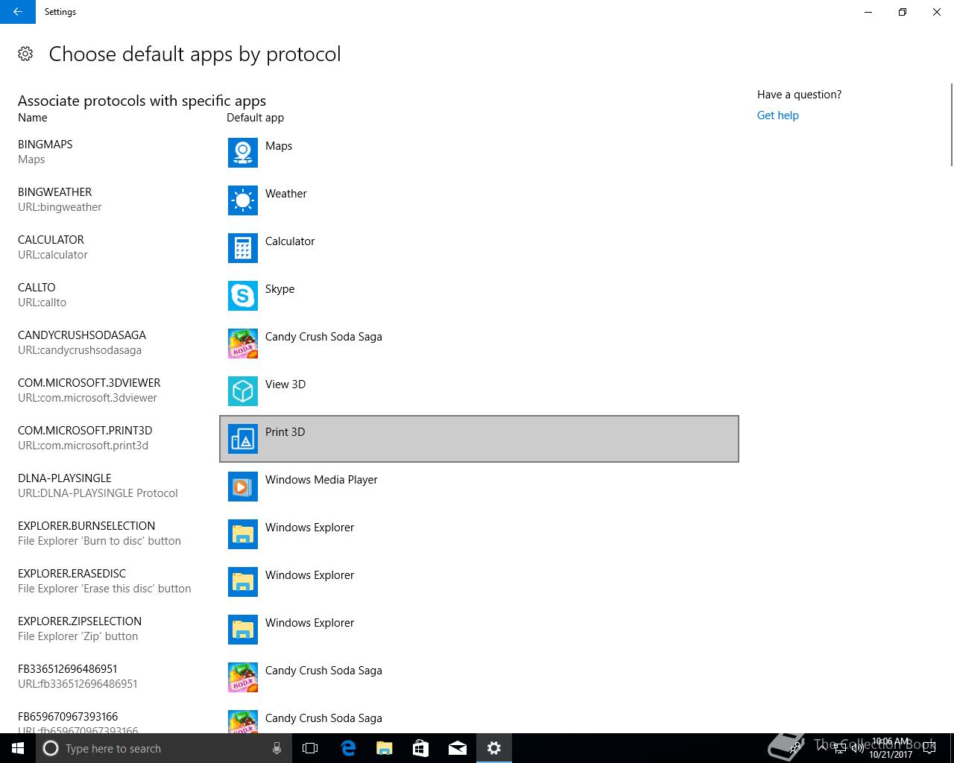Viewport: 954px width, 763px height.
Task: Click 'URL:DLNA-PLAYSINGLE Protocol' description text
Action: pos(98,493)
